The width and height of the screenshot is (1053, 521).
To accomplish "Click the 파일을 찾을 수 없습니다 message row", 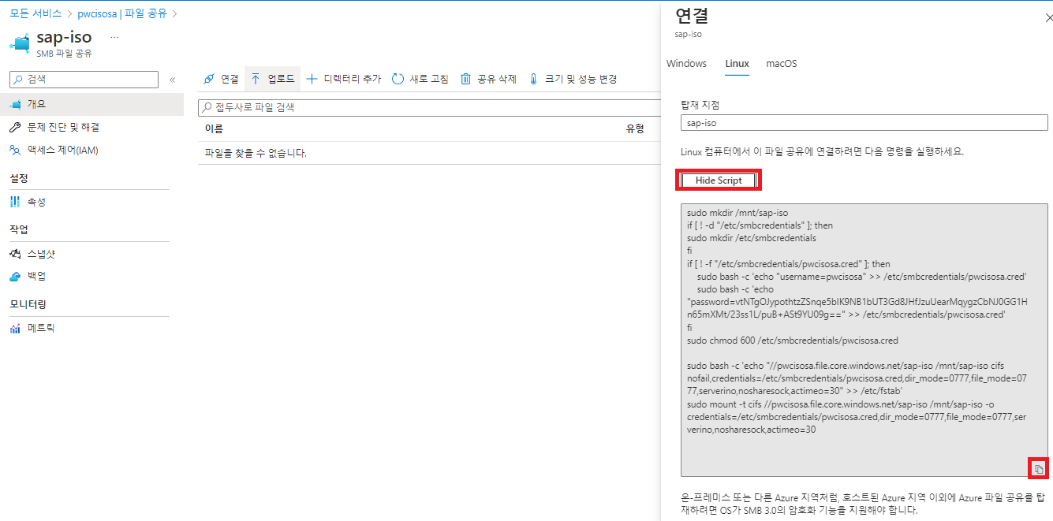I will [430, 153].
